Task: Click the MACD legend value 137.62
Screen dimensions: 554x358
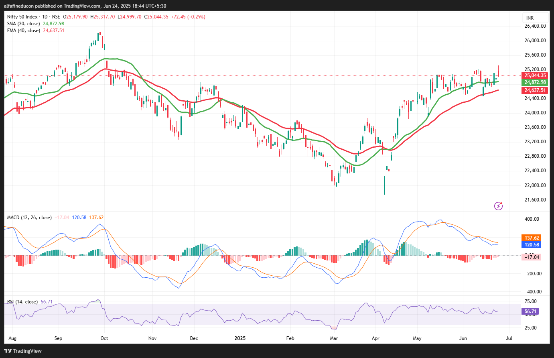Action: [x=96, y=218]
